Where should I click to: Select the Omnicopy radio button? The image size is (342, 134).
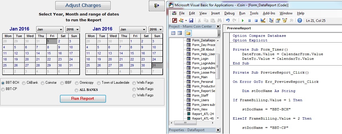coord(77,83)
